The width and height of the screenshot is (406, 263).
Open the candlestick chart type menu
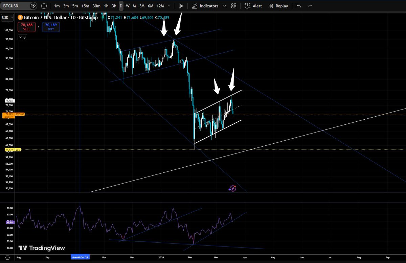click(x=181, y=6)
